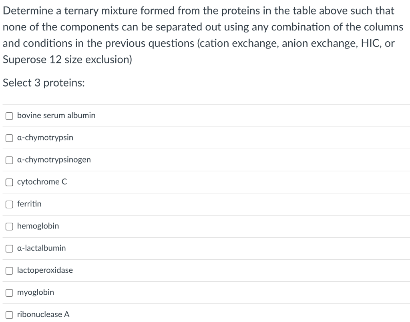The height and width of the screenshot is (322, 410).
Task: Click the lactoperoxidase option label
Action: [x=44, y=270]
